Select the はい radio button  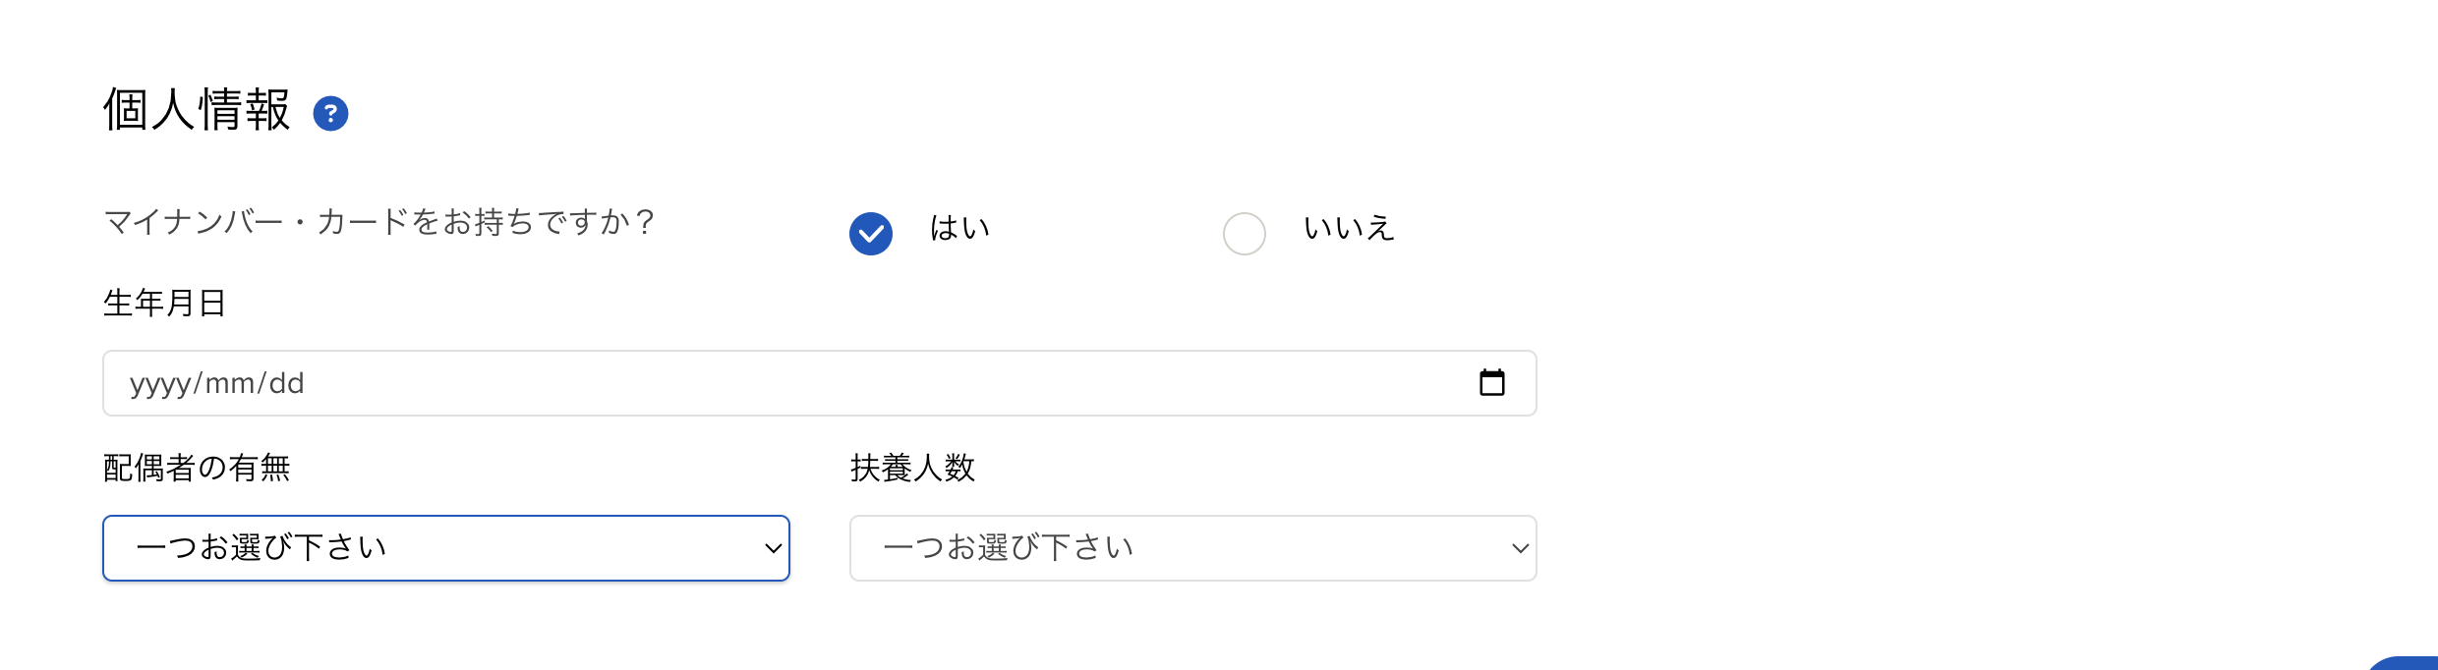pyautogui.click(x=871, y=234)
